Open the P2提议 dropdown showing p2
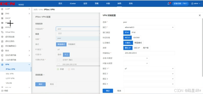 coord(78,49)
